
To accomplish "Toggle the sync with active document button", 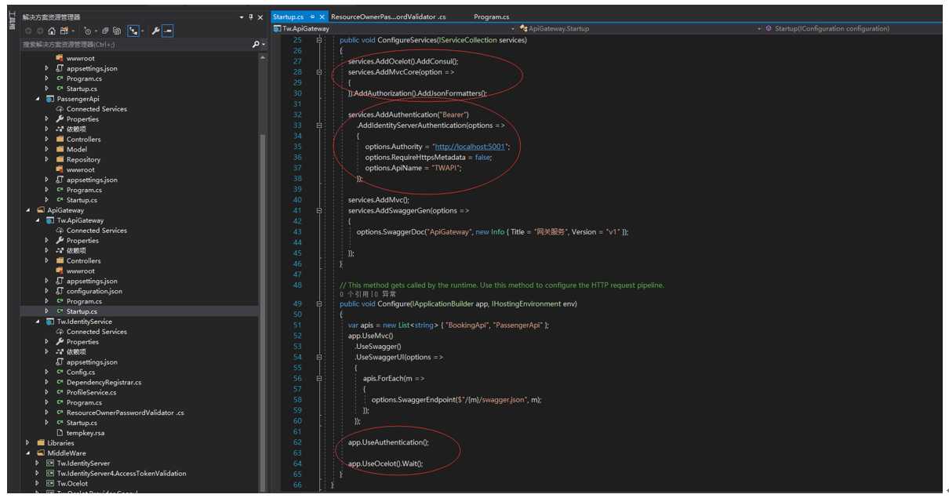I will point(133,31).
